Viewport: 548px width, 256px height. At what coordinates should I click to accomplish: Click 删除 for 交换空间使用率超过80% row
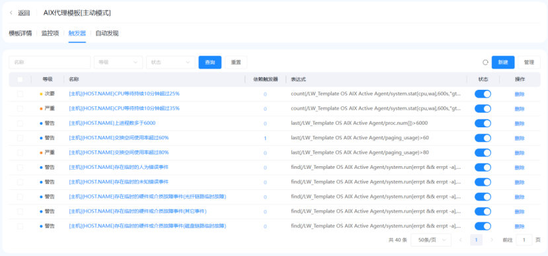point(520,153)
